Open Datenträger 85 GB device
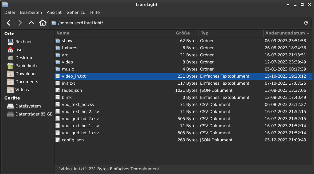This screenshot has height=174, width=314. coord(34,114)
